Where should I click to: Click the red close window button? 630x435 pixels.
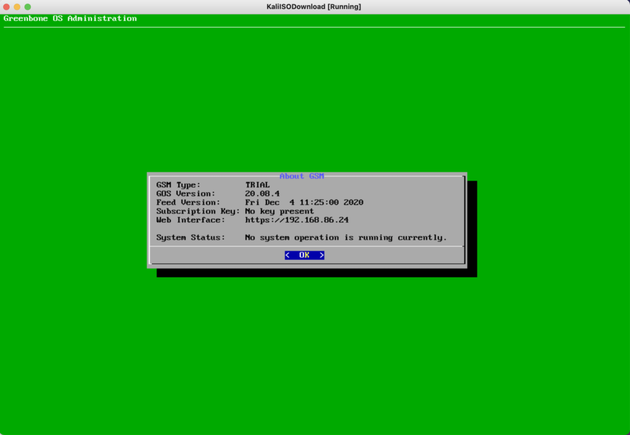coord(6,7)
